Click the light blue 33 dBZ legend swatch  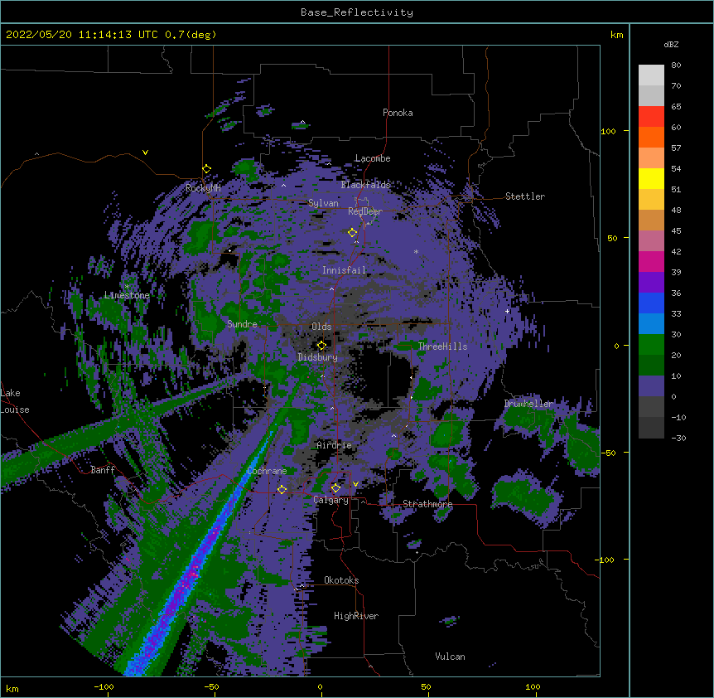pos(651,323)
